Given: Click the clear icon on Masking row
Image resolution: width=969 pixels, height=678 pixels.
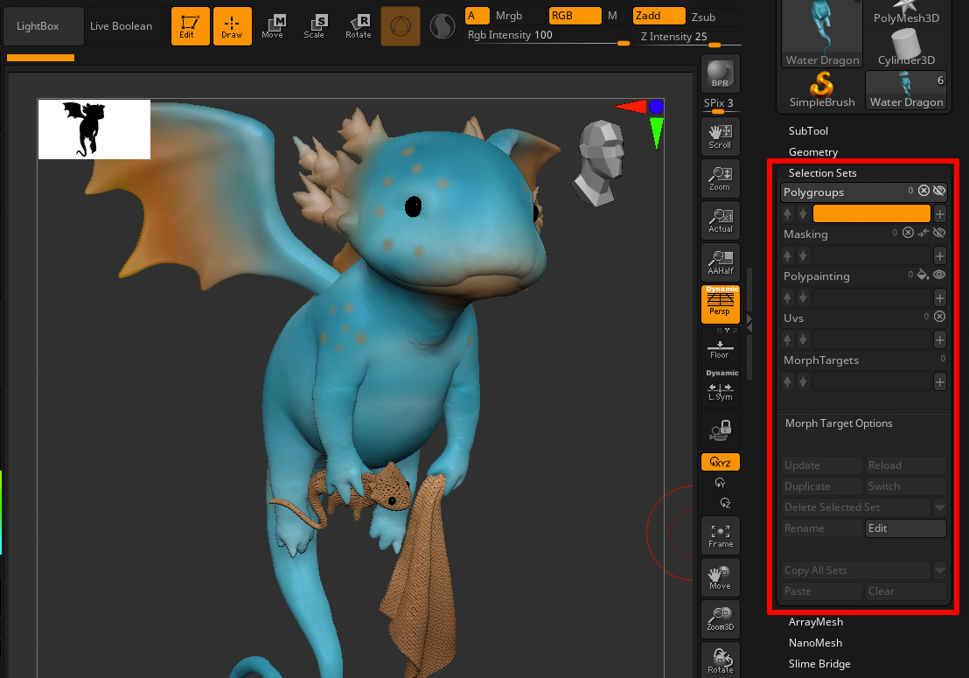Looking at the screenshot, I should point(908,233).
